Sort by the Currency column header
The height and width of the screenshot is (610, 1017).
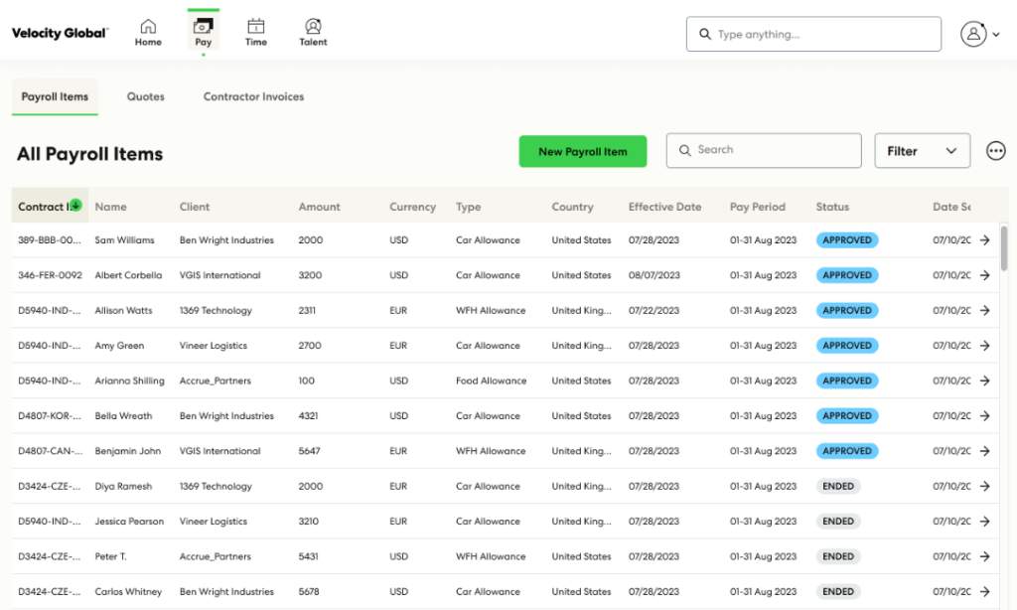[412, 207]
